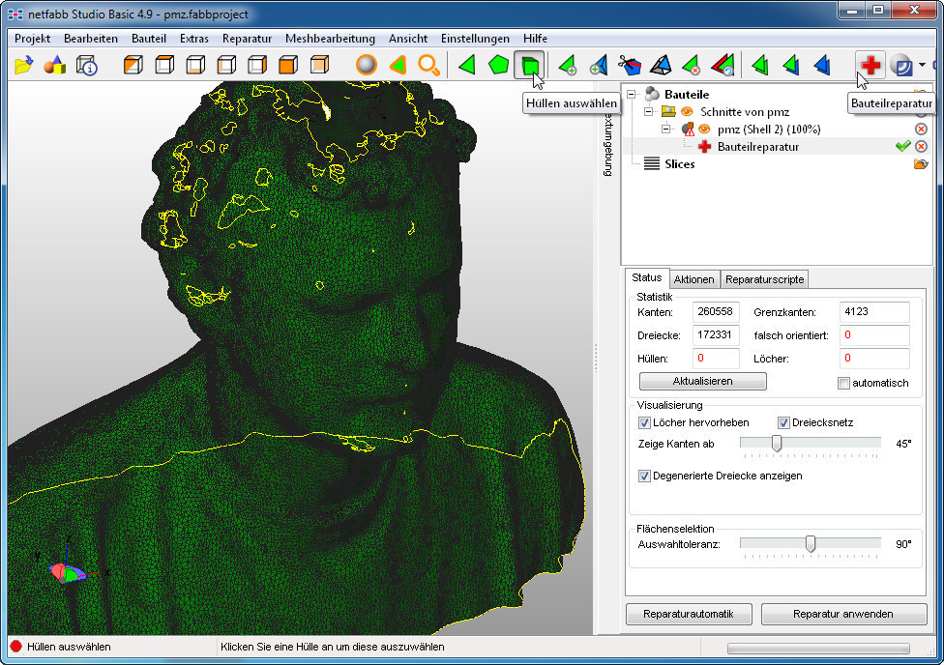Image resolution: width=944 pixels, height=665 pixels.
Task: Adjust the Zeige Kanten ab slider
Action: 777,444
